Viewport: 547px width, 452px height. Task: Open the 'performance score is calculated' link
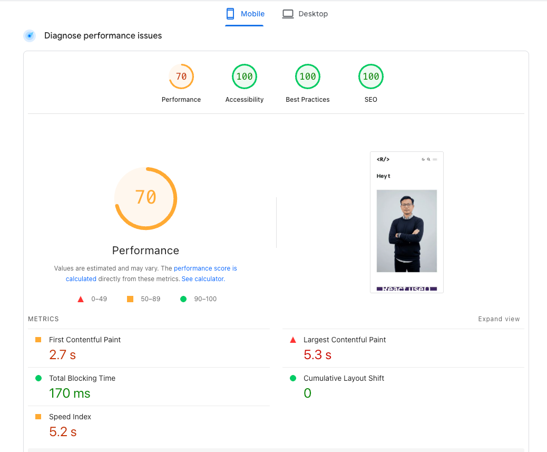coord(205,268)
